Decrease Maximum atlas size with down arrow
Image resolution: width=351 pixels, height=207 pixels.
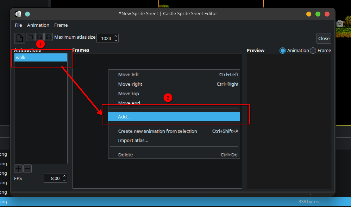pos(116,40)
